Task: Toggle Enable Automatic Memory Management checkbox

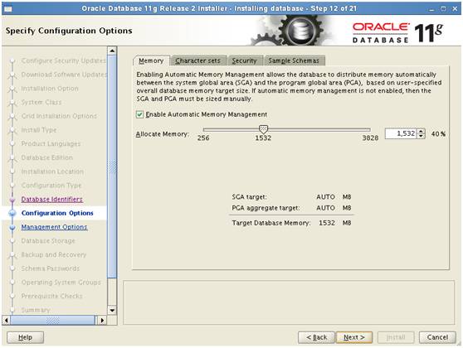Action: pos(139,114)
